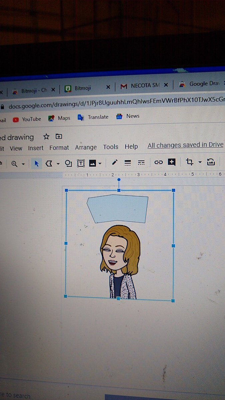The image size is (225, 400).
Task: Close the NECOTA SM Gmail tab
Action: pyautogui.click(x=166, y=85)
